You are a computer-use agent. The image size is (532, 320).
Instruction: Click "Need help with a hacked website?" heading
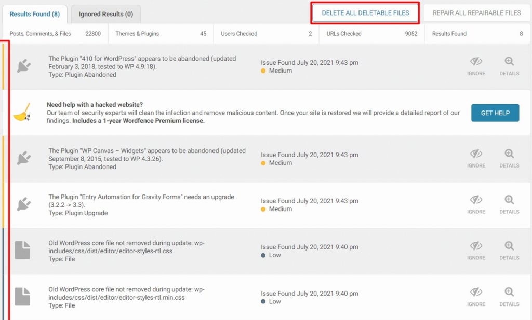point(95,105)
